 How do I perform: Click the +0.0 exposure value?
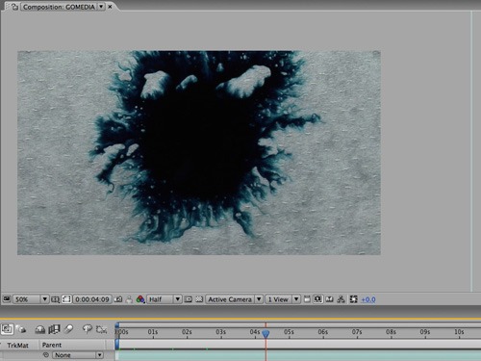click(x=368, y=299)
